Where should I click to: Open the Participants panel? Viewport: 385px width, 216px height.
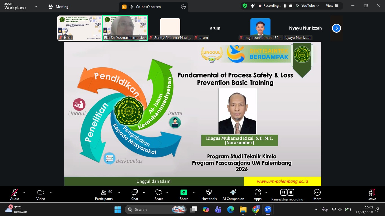coord(104,195)
